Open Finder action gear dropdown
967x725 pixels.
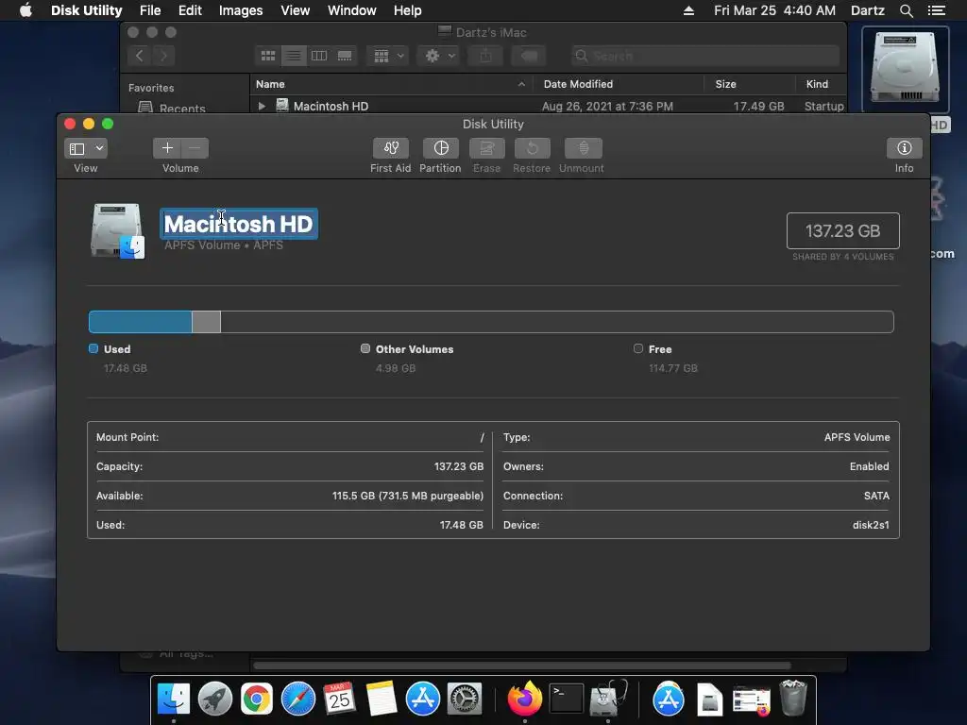439,56
